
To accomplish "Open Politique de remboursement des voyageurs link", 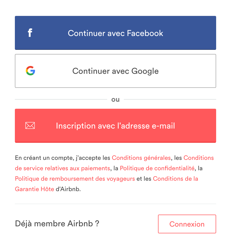I will coord(75,179).
